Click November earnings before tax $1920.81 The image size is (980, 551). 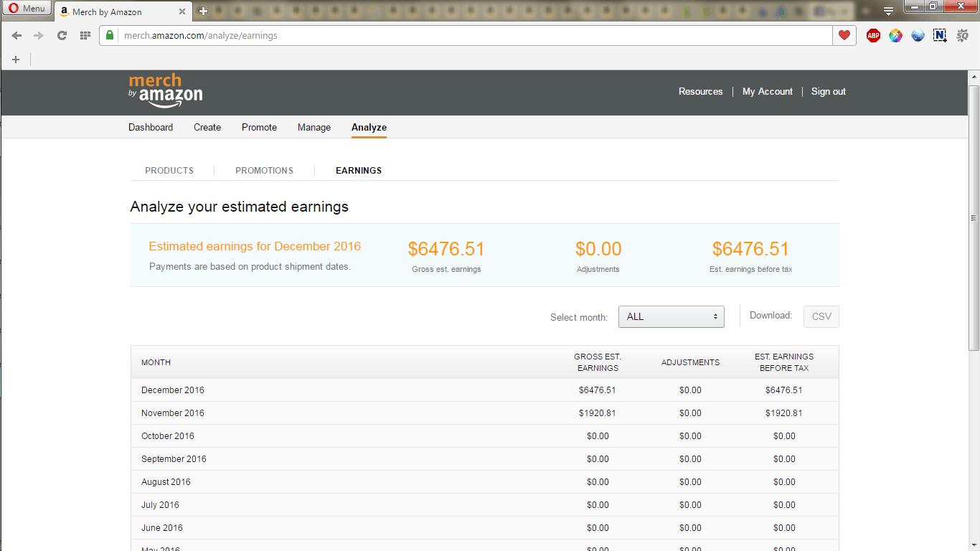[784, 413]
